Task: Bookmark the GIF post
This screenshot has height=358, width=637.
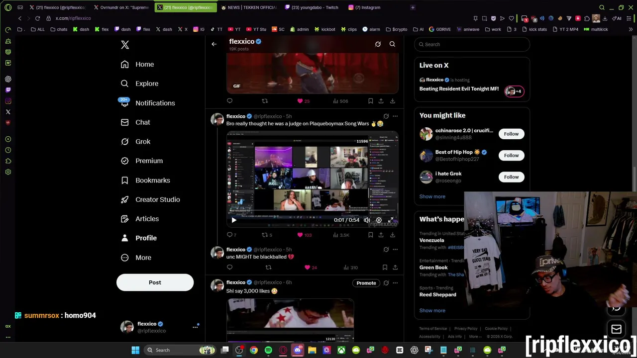Action: coord(370,101)
